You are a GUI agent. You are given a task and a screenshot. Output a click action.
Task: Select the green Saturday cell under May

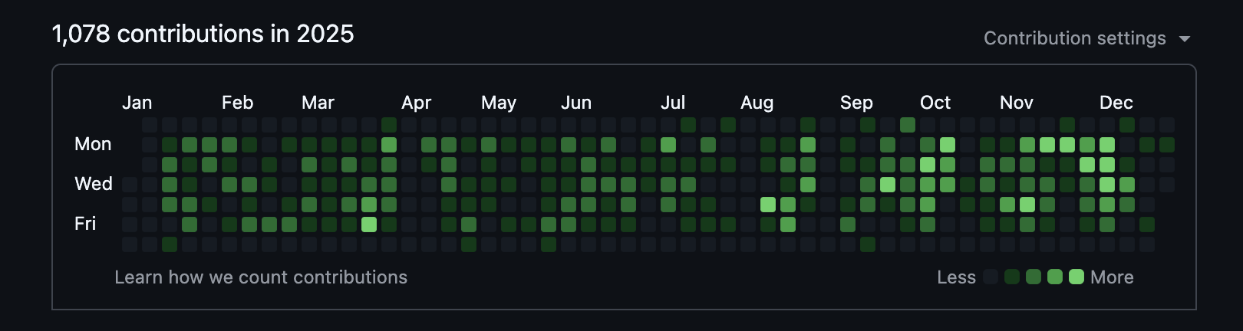coord(469,244)
